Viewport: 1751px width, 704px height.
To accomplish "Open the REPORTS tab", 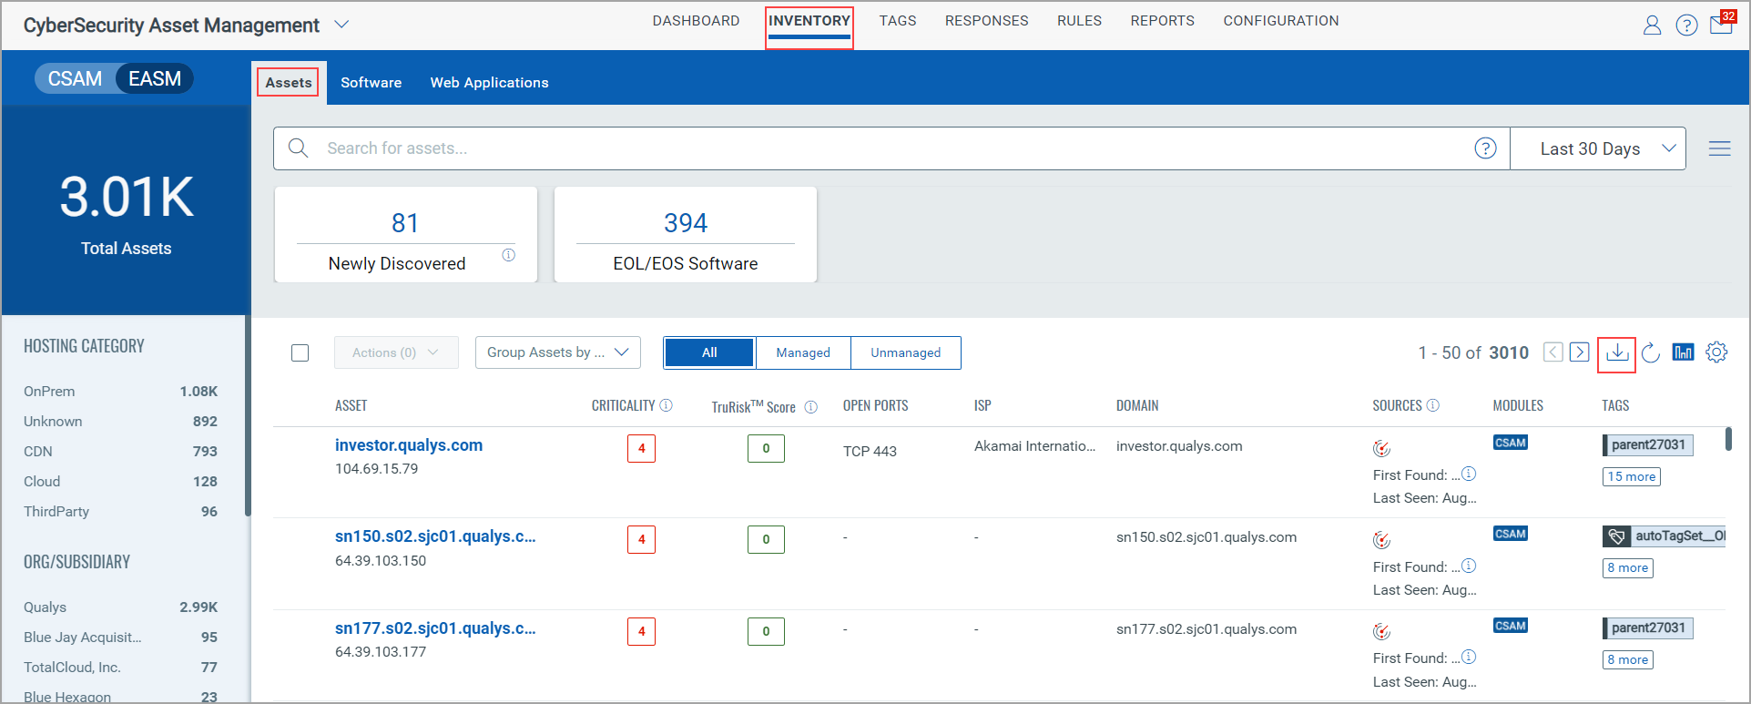I will [1163, 21].
